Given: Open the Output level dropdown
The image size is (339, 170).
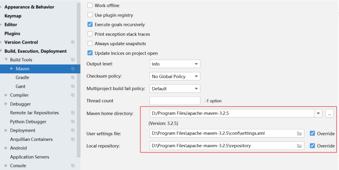Looking at the screenshot, I should 175,64.
